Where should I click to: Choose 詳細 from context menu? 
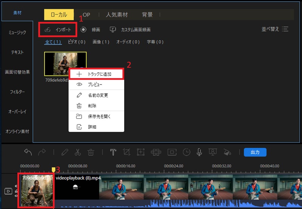pos(96,127)
